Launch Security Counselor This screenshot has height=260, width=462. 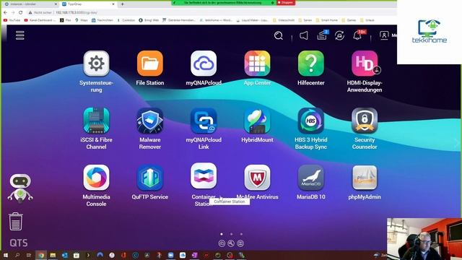[x=365, y=121]
